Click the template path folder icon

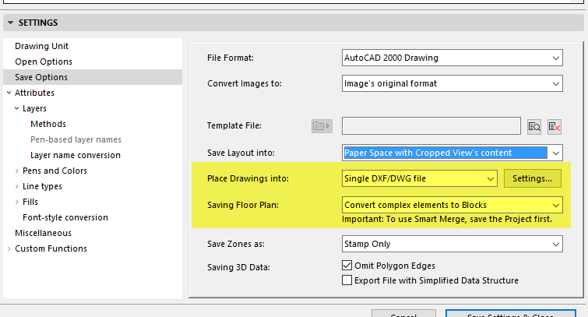coord(321,125)
